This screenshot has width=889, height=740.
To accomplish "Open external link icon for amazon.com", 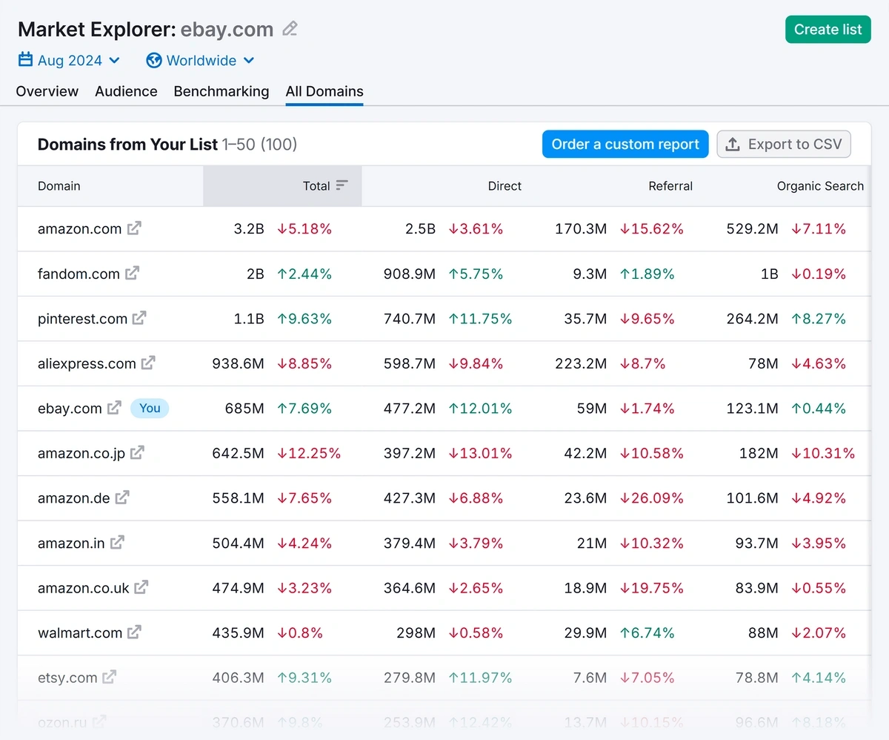I will click(x=134, y=228).
